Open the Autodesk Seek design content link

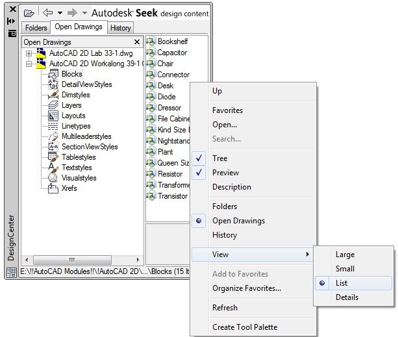(149, 12)
